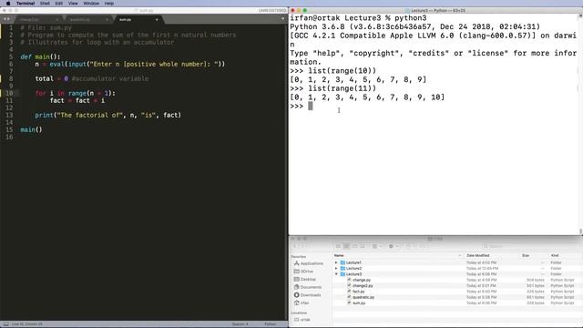Switch Finder to list view
This screenshot has height=328, width=583.
pyautogui.click(x=346, y=246)
